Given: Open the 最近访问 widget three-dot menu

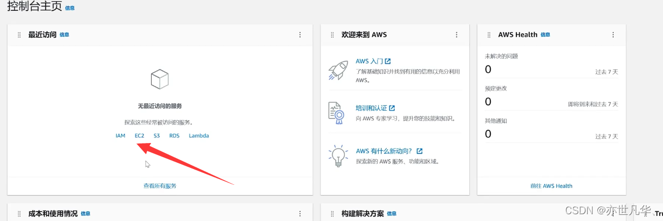Looking at the screenshot, I should [300, 35].
